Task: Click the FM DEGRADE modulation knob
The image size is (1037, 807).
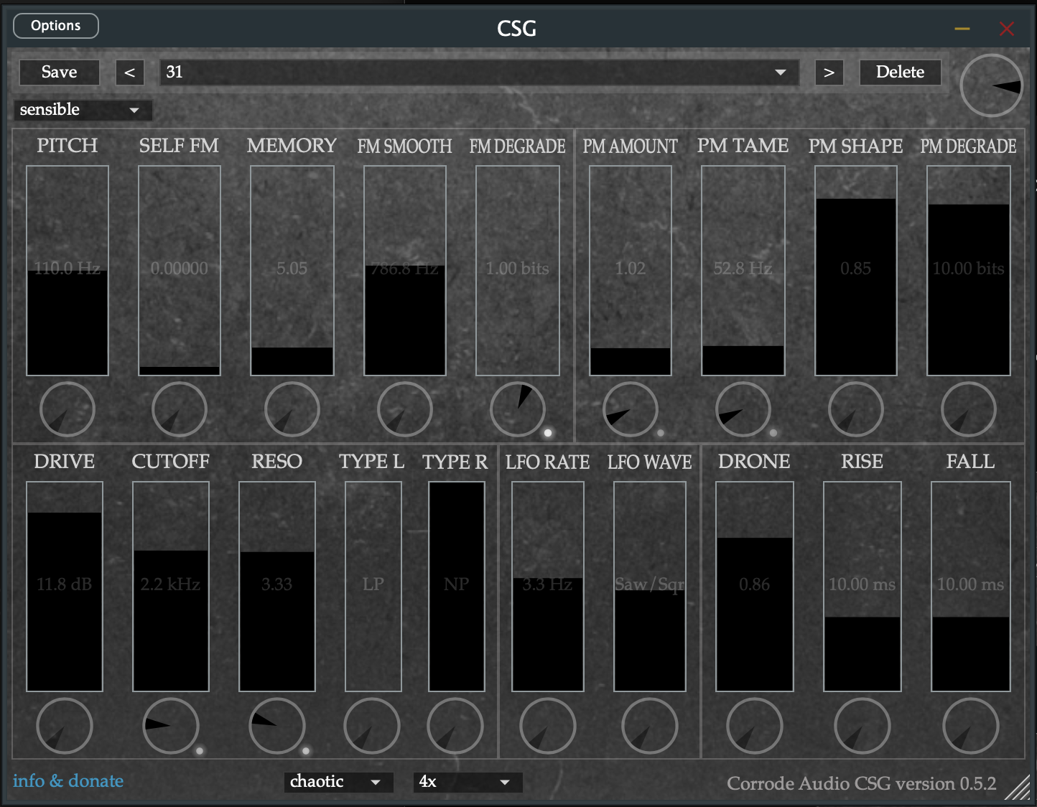Action: [x=517, y=409]
